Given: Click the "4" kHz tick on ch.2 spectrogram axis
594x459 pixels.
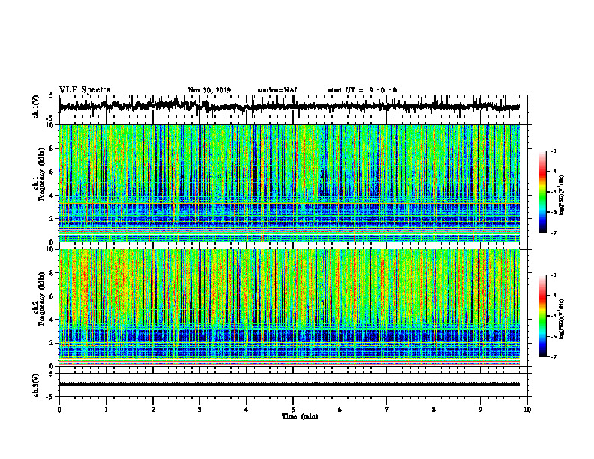Looking at the screenshot, I should [x=52, y=319].
